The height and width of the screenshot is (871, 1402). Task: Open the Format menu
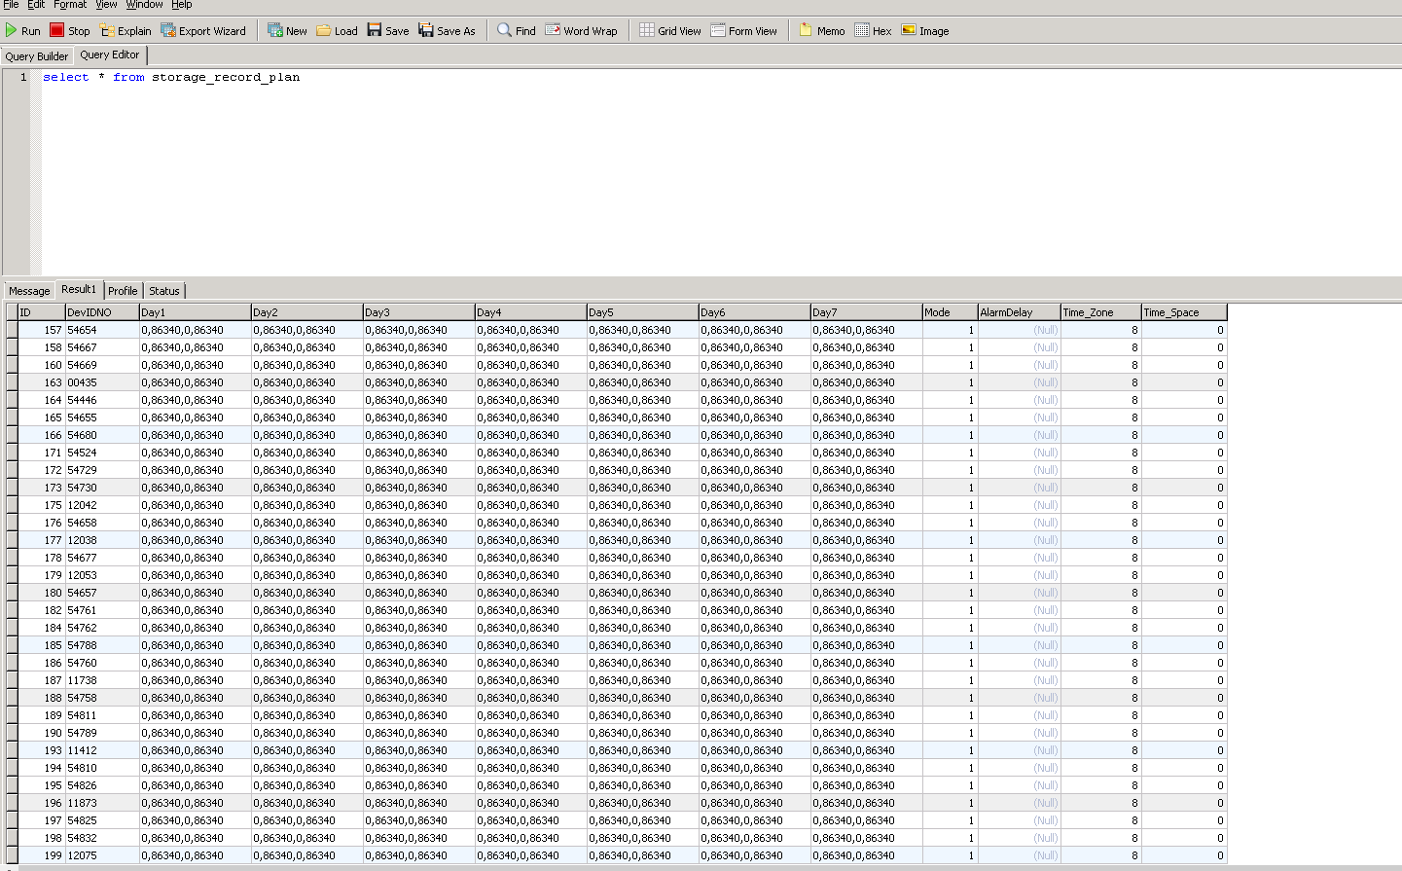coord(70,5)
